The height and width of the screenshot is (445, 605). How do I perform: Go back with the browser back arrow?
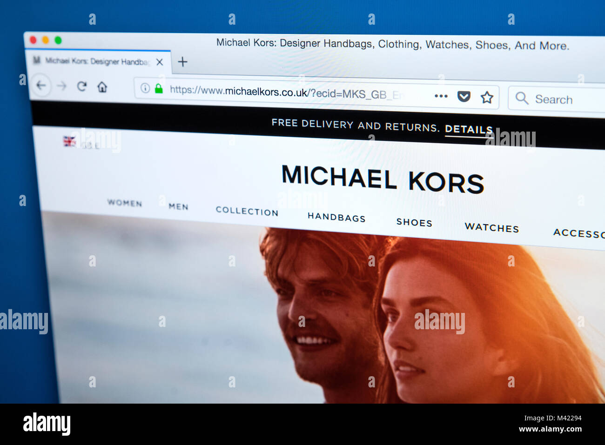tap(41, 86)
